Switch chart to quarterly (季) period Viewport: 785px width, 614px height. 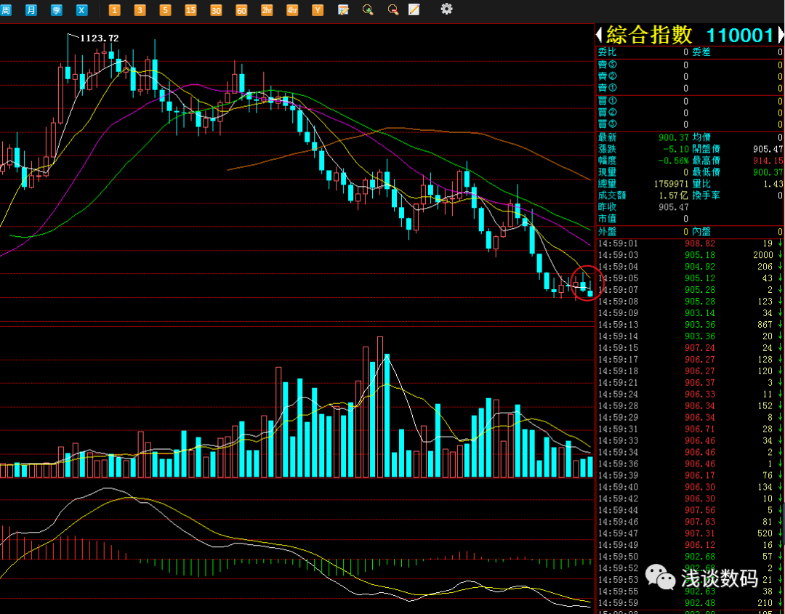57,10
